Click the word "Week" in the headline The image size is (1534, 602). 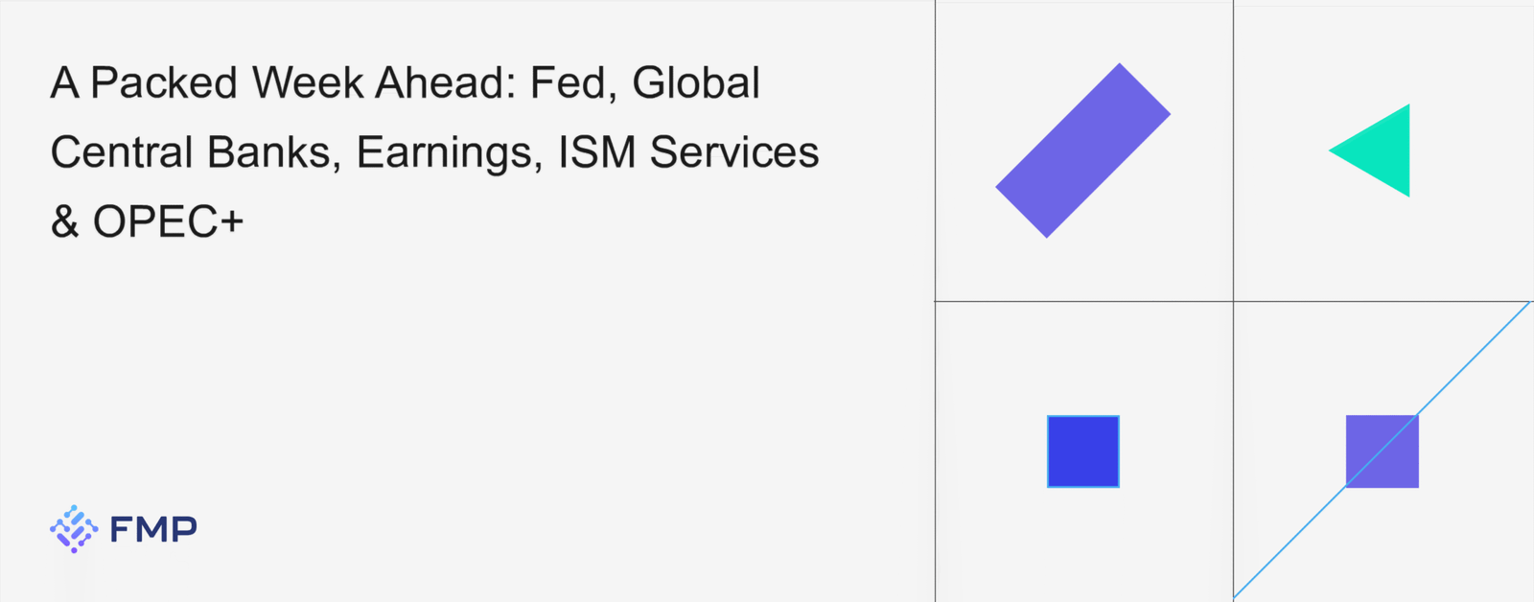tap(308, 83)
